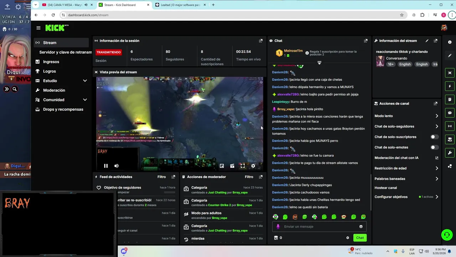Expand Palabras baneadas options
The width and height of the screenshot is (456, 257).
click(x=437, y=179)
